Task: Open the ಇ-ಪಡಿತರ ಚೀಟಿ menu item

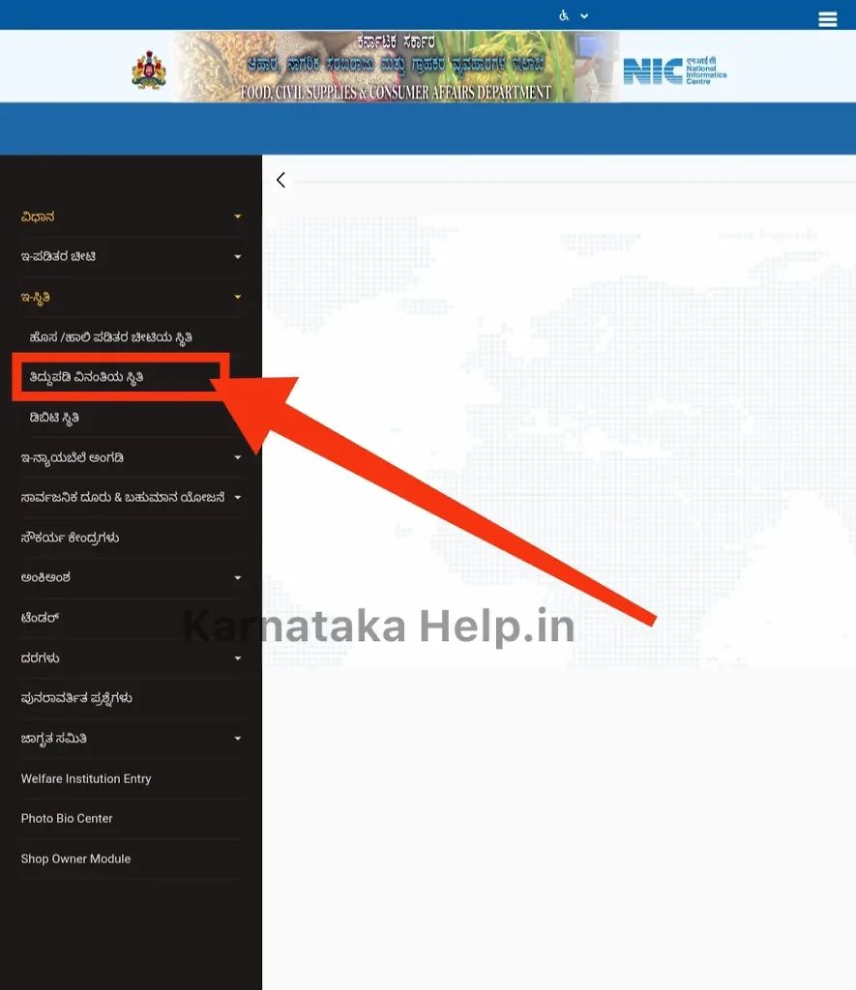Action: pyautogui.click(x=58, y=256)
